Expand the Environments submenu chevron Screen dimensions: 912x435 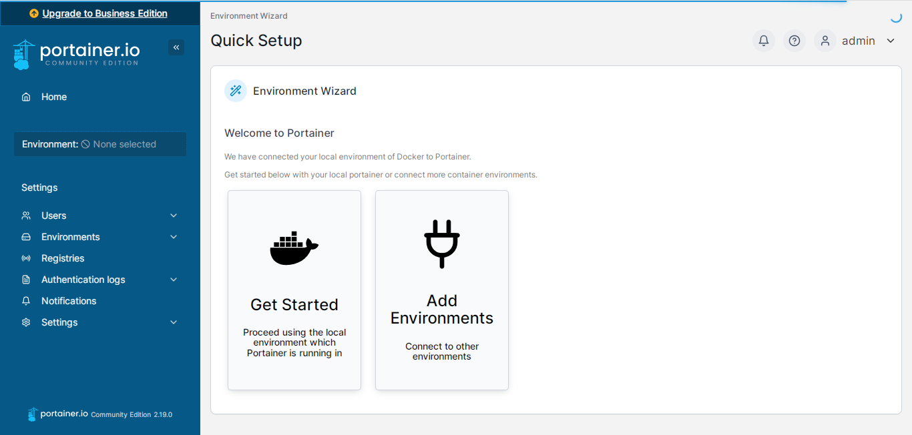[174, 237]
